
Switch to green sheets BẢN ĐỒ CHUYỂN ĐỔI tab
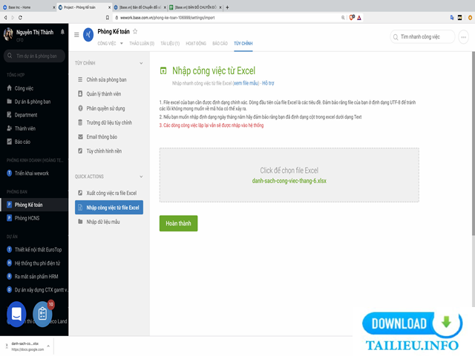tap(196, 7)
